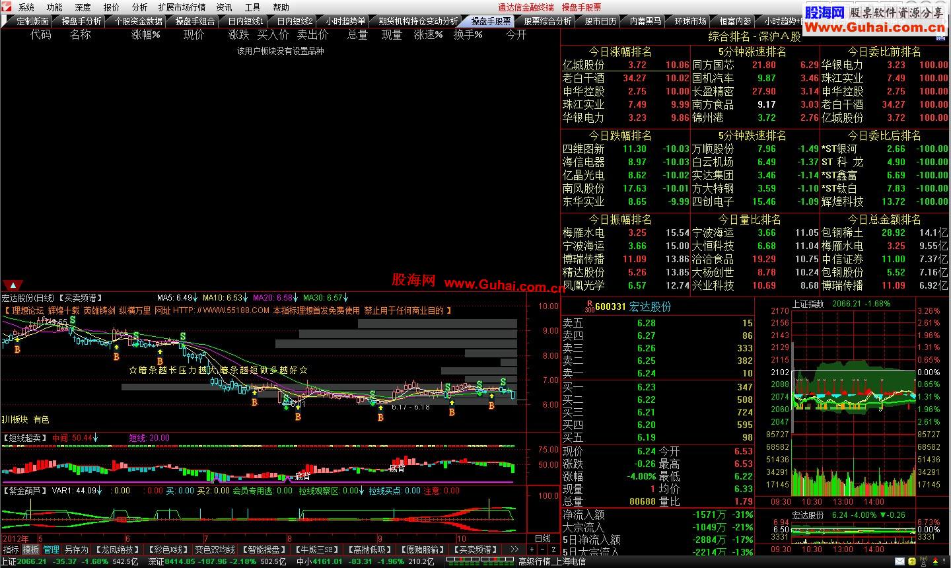Click the 上证 index value in status bar
This screenshot has height=568, width=951.
[x=31, y=561]
